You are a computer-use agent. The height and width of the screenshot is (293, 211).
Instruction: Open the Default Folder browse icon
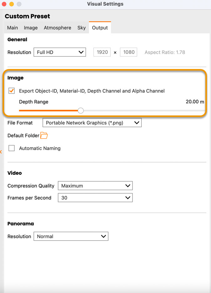pyautogui.click(x=44, y=136)
